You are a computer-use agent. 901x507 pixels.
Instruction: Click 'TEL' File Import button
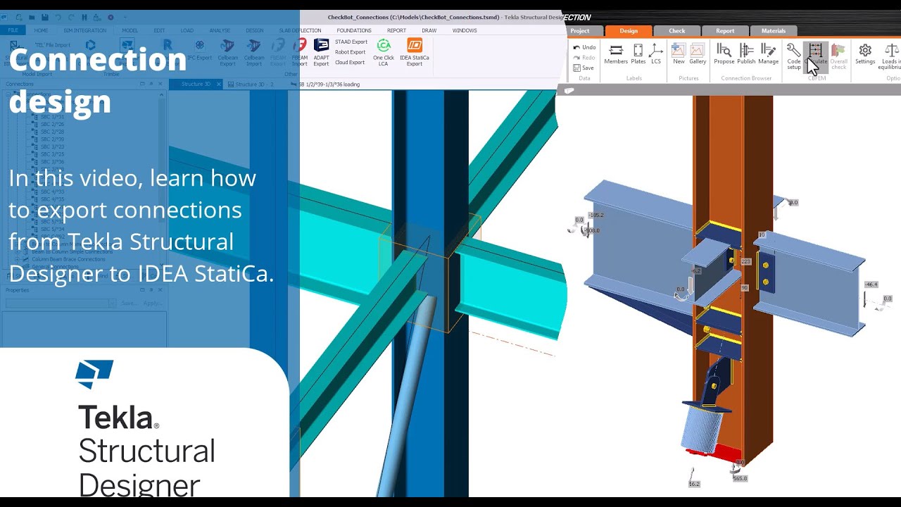(x=53, y=45)
